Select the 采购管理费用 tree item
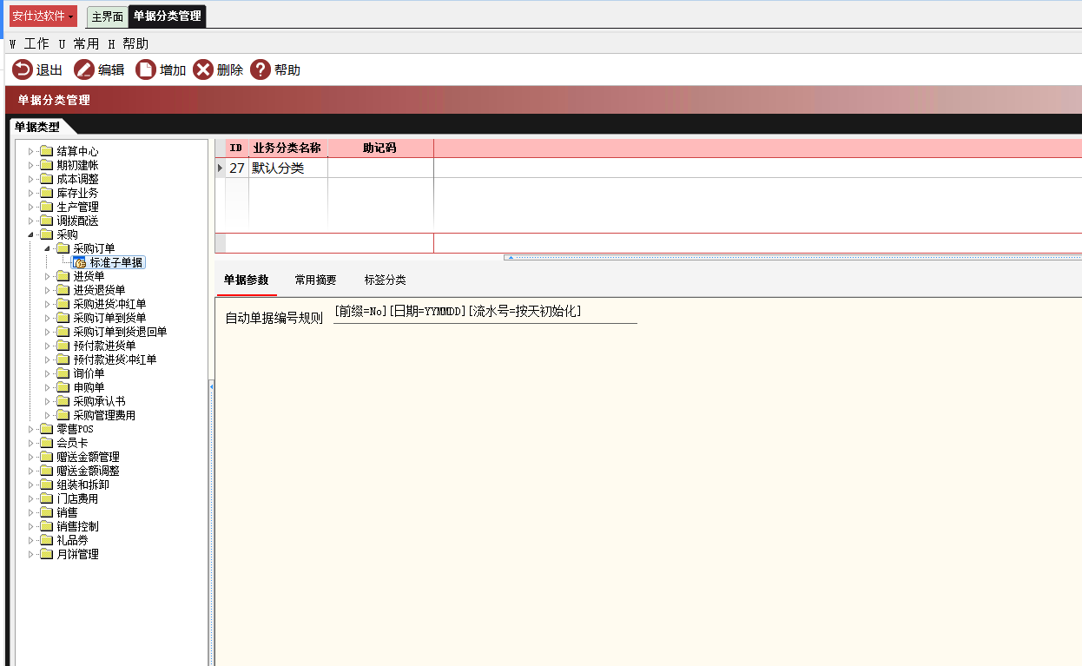1082x666 pixels. click(x=104, y=415)
